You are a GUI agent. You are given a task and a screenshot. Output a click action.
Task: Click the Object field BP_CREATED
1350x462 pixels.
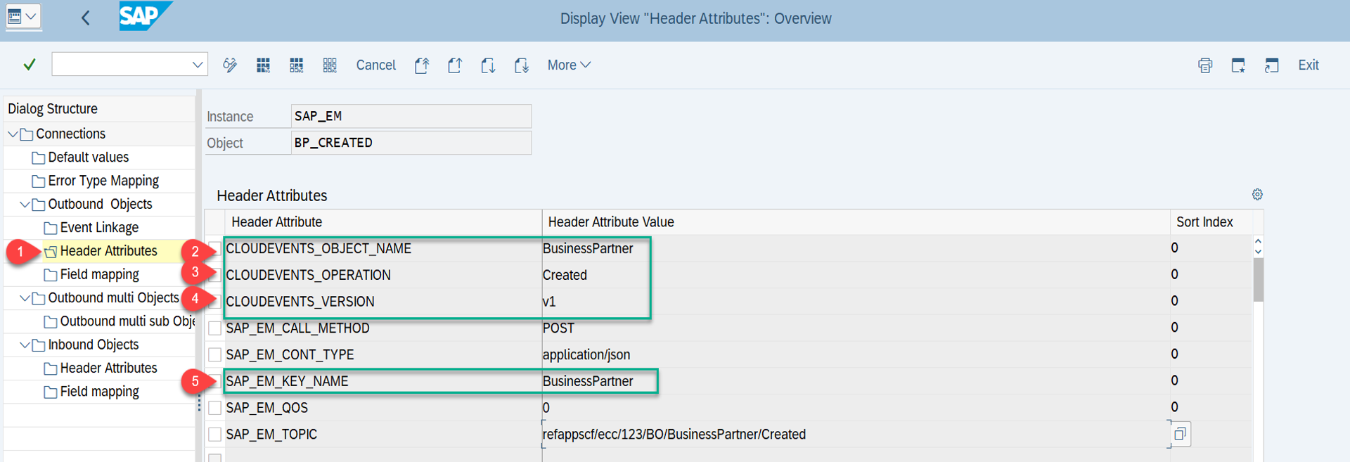click(411, 143)
